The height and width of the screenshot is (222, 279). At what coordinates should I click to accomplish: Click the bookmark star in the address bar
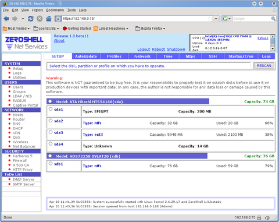[210, 19]
